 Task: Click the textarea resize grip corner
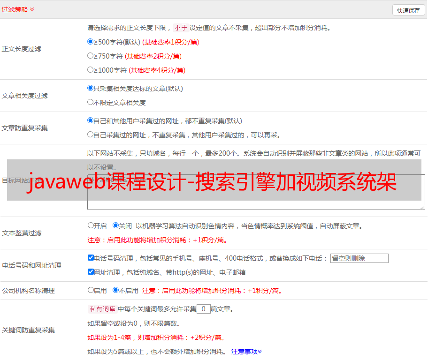422,207
